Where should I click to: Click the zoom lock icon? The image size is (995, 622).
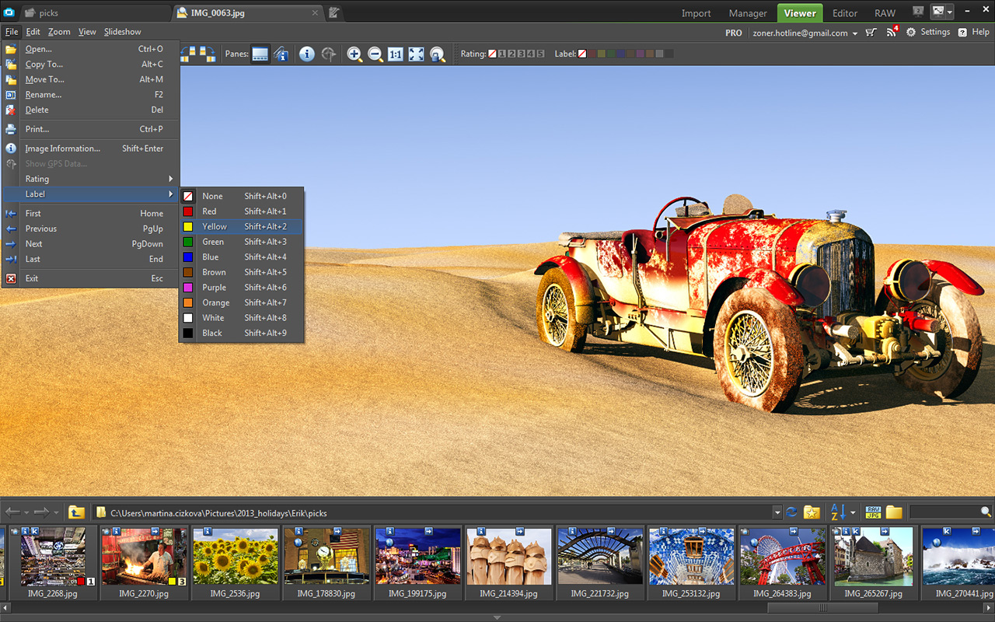tap(438, 54)
